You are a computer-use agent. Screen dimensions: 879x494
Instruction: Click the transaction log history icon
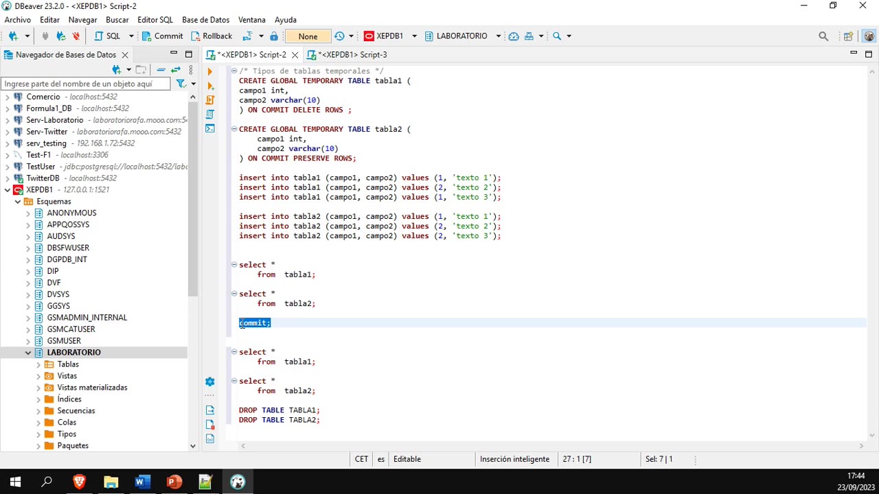[x=339, y=36]
